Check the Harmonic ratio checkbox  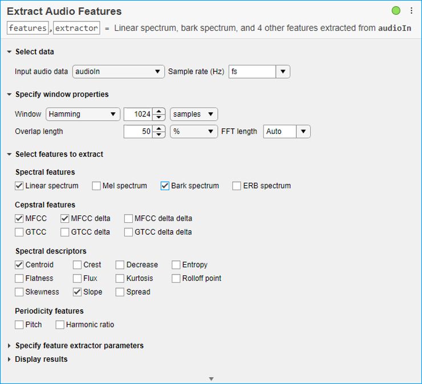(60, 325)
